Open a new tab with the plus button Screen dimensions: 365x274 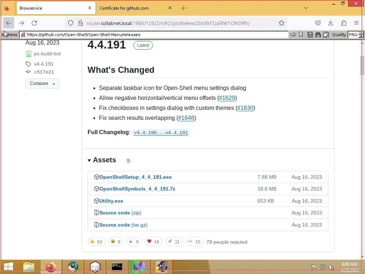[x=184, y=8]
